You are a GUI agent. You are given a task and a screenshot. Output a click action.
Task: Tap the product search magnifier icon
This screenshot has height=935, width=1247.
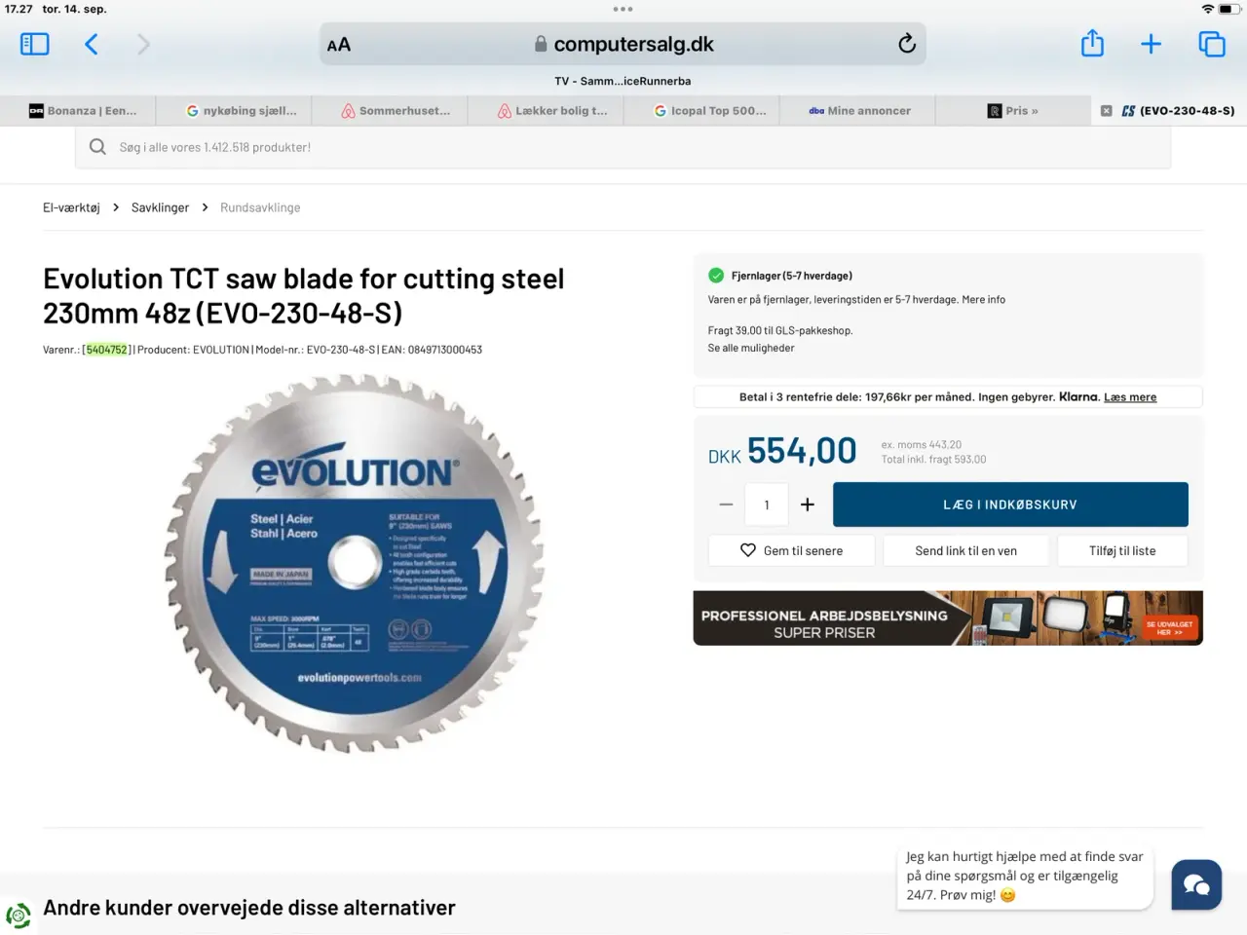click(x=97, y=147)
